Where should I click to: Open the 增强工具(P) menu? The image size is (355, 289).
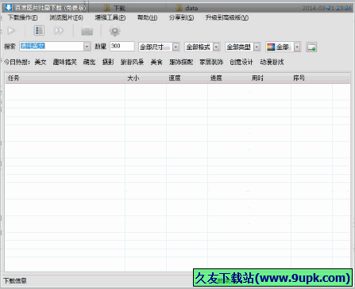110,17
